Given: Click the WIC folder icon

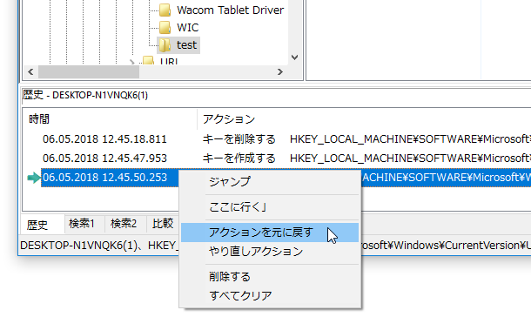Looking at the screenshot, I should (x=165, y=28).
